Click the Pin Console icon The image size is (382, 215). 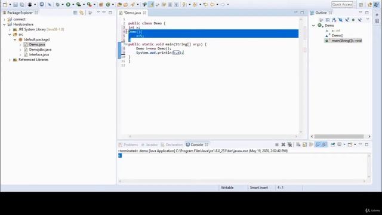(332, 145)
